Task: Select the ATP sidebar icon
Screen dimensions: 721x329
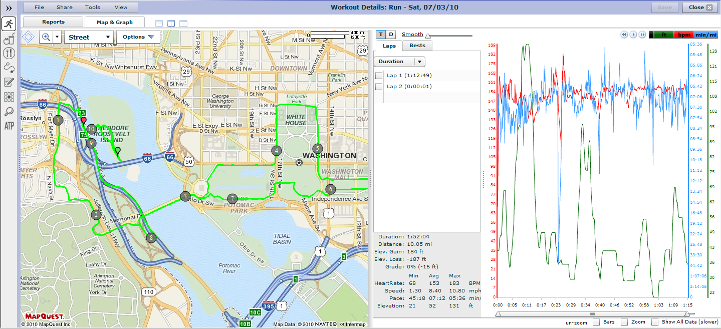Action: click(x=9, y=126)
